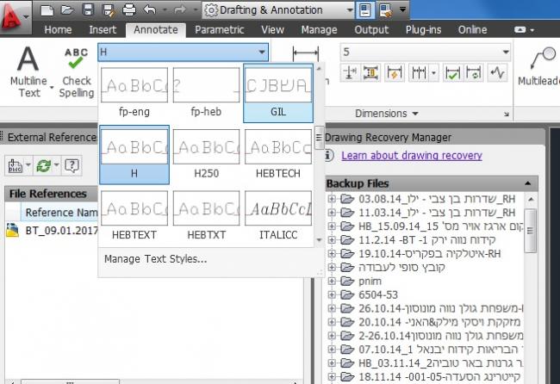Select the HEBTXT text style

point(206,216)
